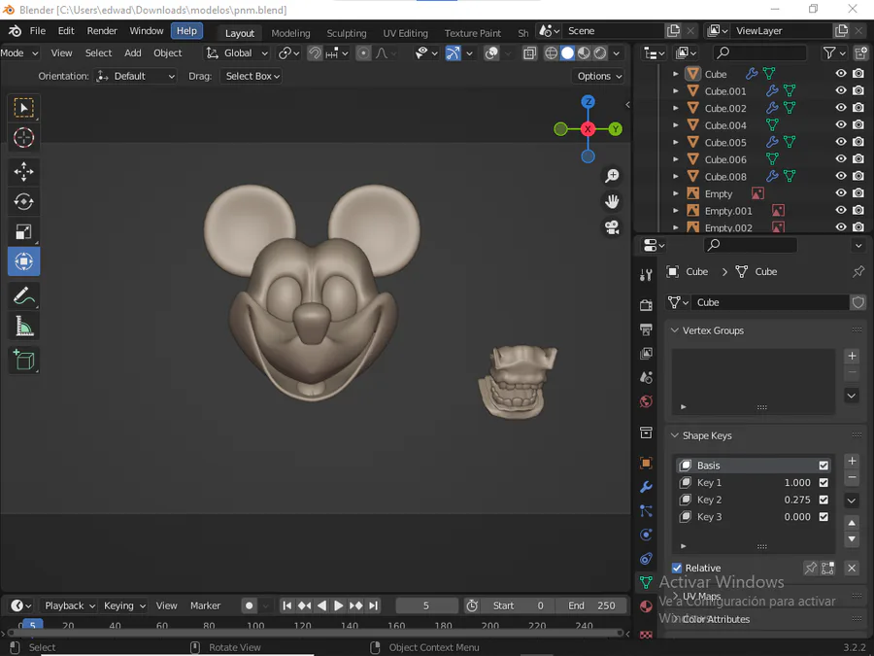The width and height of the screenshot is (874, 656).
Task: Choose the Annotate pencil tool
Action: click(x=24, y=295)
